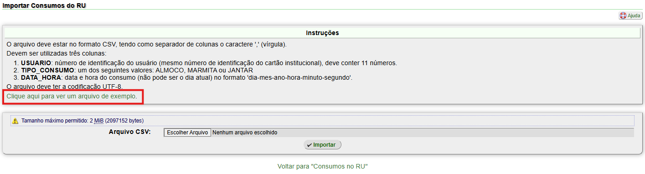Click the checkmark icon on Importar
645x174 pixels.
coord(309,145)
